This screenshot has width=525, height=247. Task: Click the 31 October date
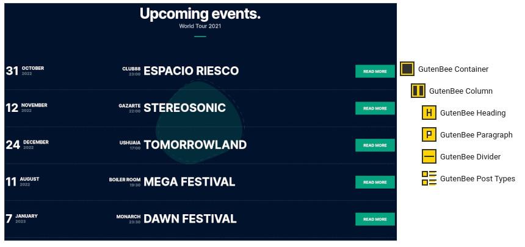point(25,71)
